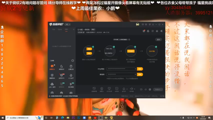
Task: Copy the stream key with orange button
Action: 140,74
